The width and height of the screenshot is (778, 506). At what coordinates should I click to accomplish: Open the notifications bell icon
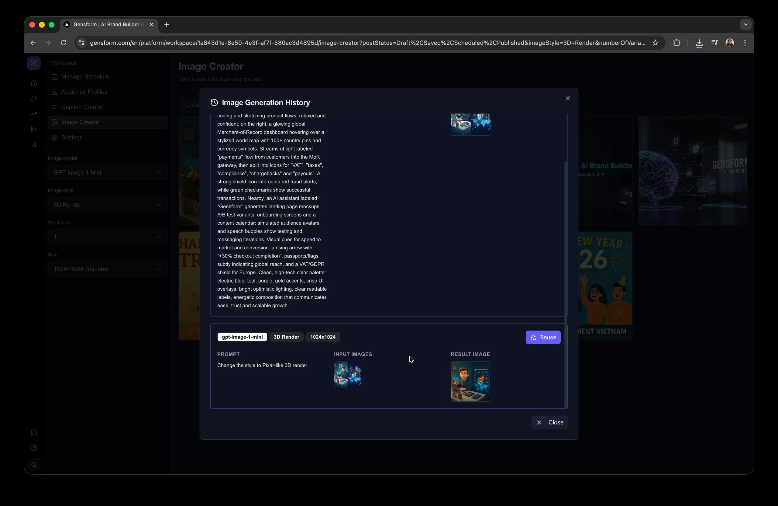click(x=34, y=99)
